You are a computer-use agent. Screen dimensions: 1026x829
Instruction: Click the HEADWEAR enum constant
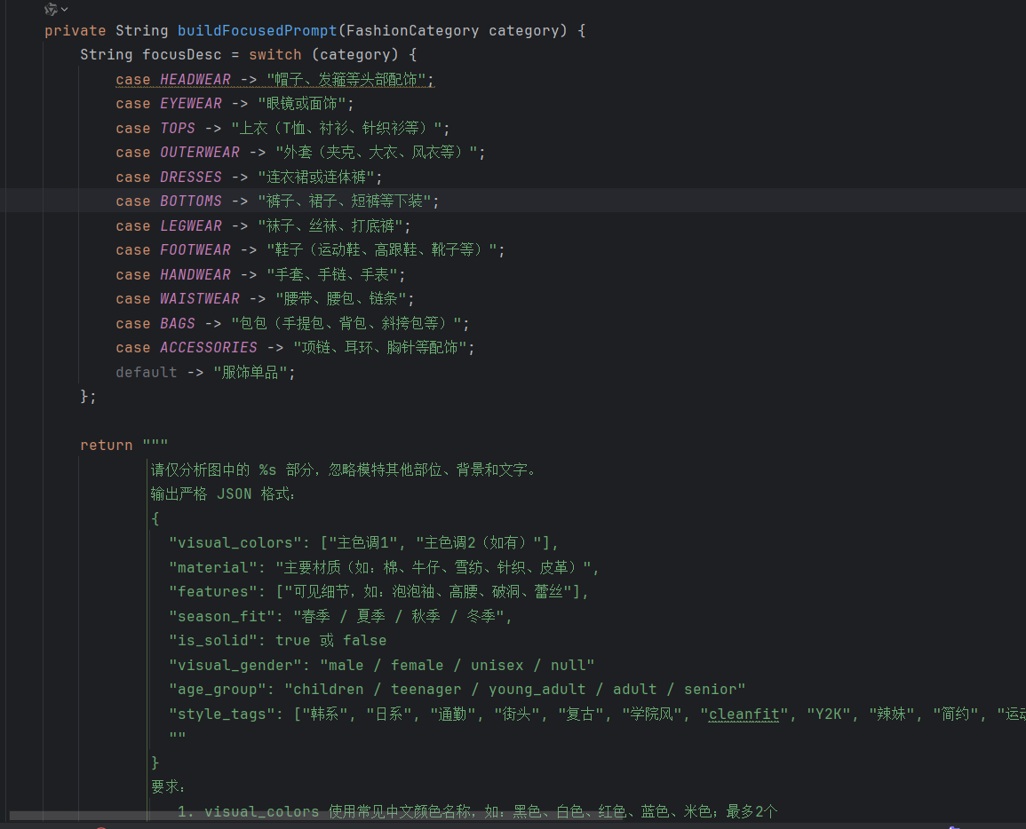[195, 79]
